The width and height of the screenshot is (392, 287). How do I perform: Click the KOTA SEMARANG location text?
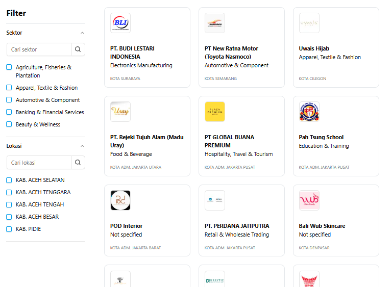click(x=220, y=79)
